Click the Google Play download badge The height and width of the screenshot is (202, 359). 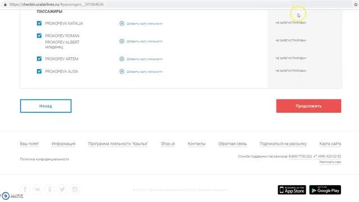point(325,190)
